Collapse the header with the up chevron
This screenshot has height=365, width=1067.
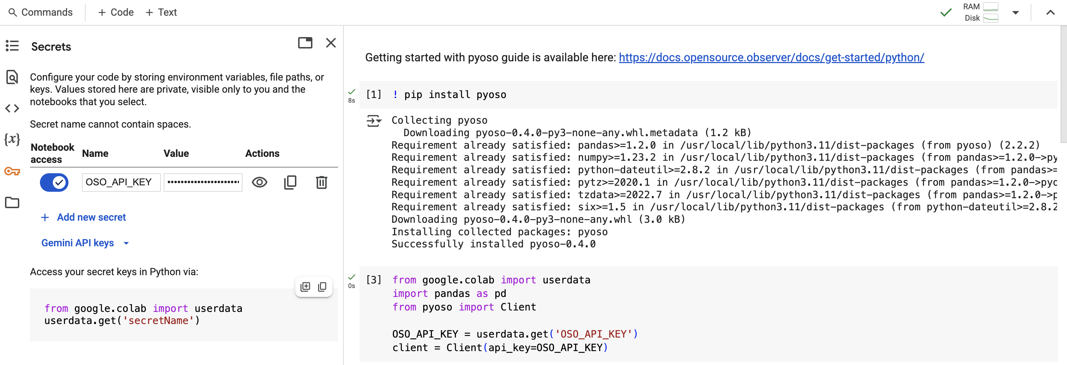pos(1050,12)
